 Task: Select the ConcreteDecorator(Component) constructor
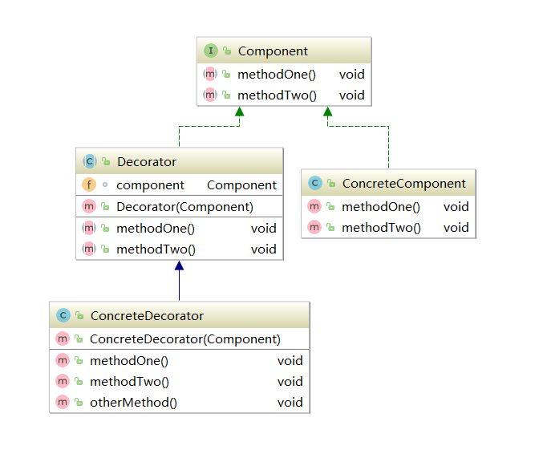(185, 339)
